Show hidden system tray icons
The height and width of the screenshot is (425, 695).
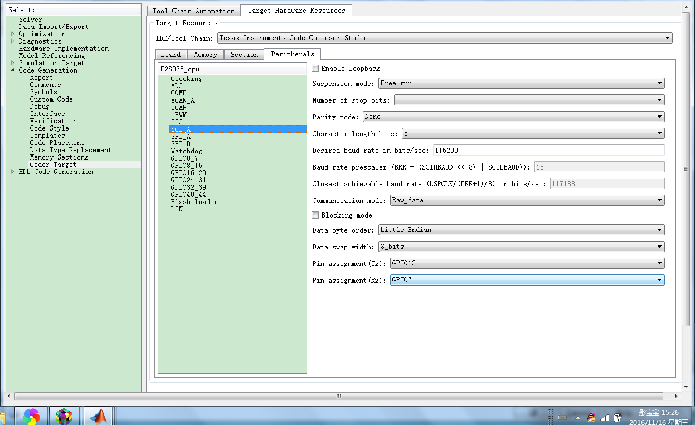click(578, 417)
